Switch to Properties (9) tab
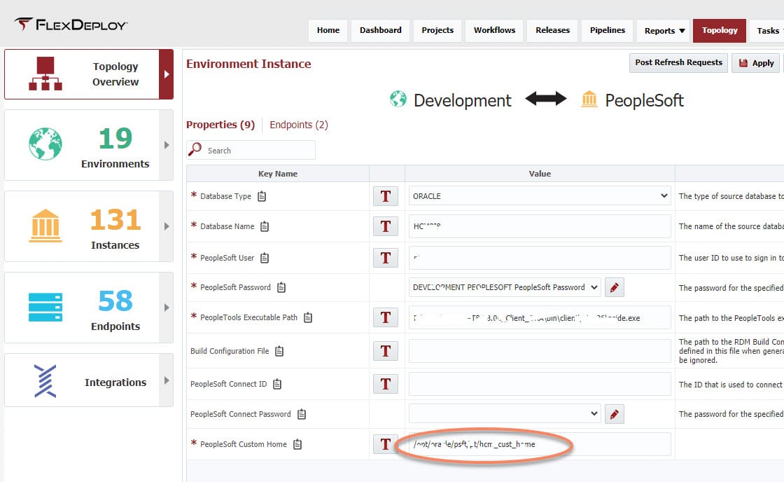 pyautogui.click(x=220, y=125)
